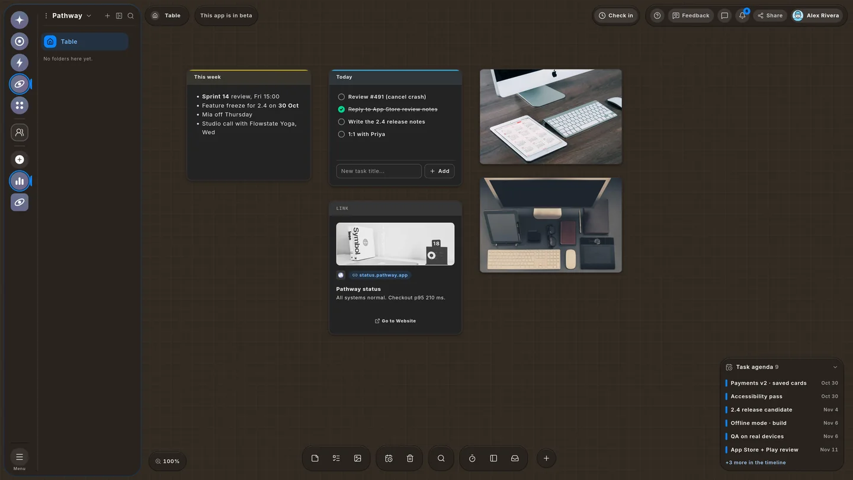Open the help question mark icon
The height and width of the screenshot is (480, 853).
point(657,15)
